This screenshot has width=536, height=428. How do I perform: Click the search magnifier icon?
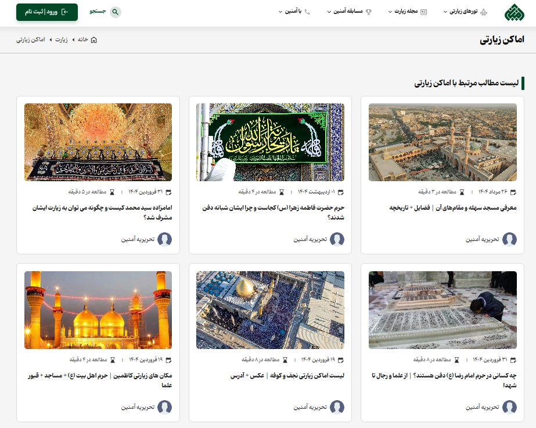[x=116, y=12]
